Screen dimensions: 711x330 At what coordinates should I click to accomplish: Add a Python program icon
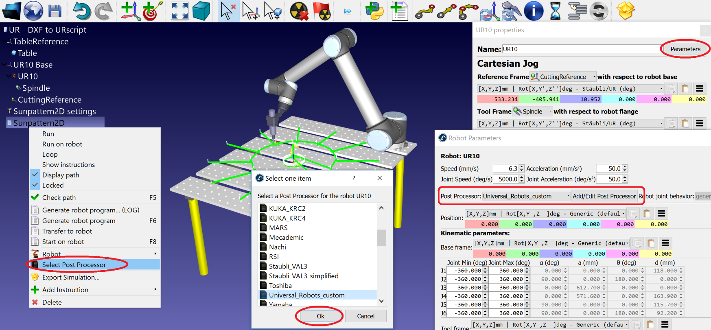tap(374, 11)
